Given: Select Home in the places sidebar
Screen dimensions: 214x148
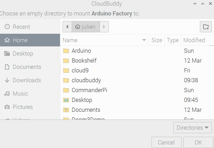Looking at the screenshot, I should 20,40.
